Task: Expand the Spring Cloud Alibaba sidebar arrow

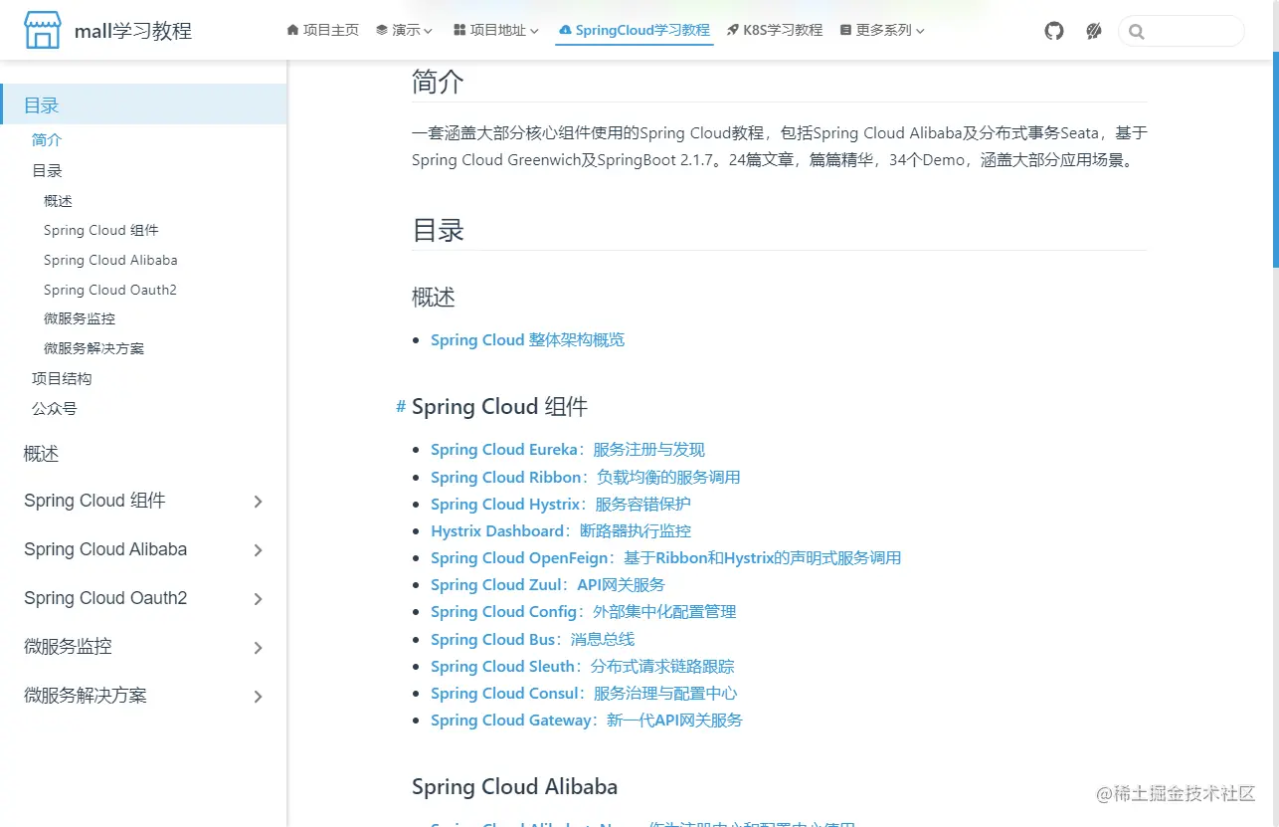Action: pos(258,550)
